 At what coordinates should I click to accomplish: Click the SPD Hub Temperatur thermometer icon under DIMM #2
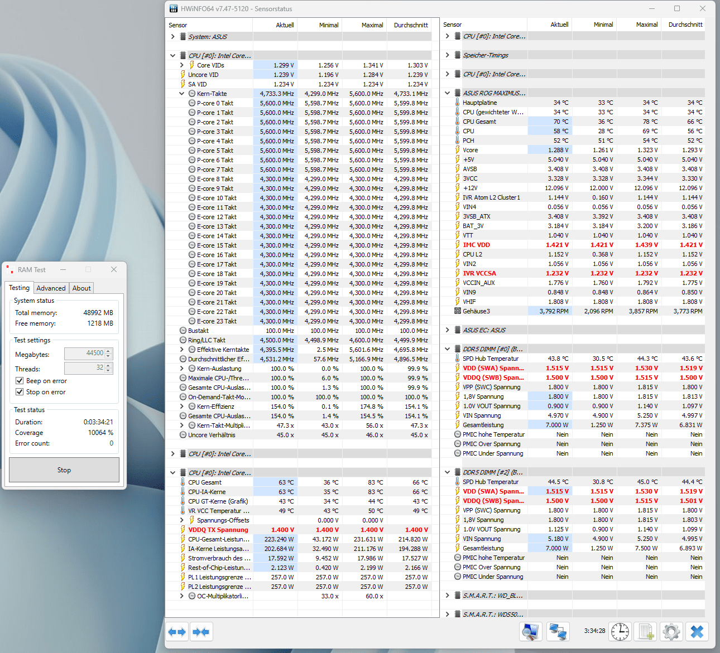[x=457, y=482]
